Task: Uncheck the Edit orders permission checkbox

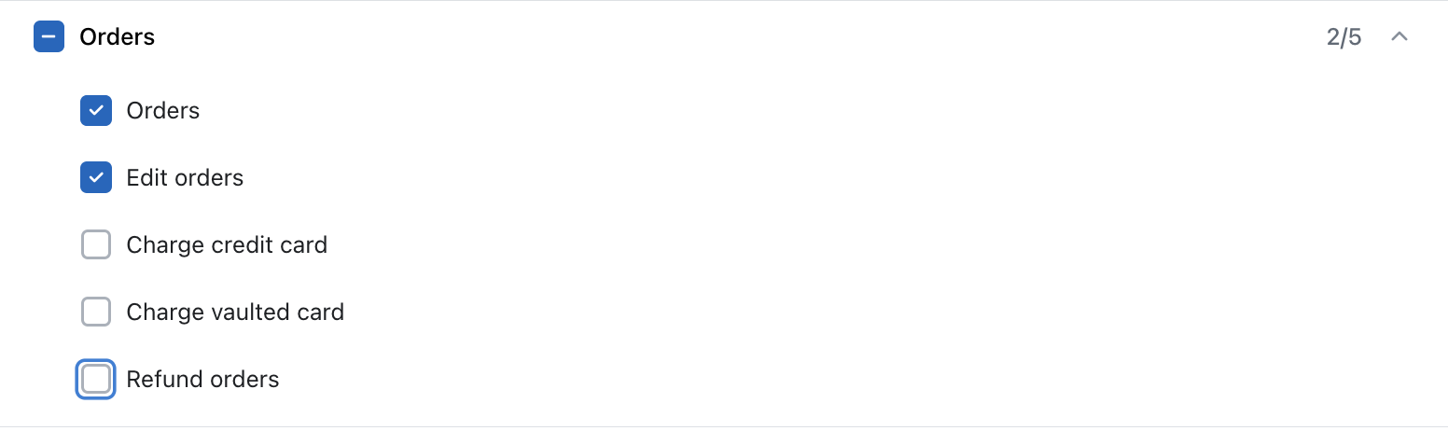Action: tap(96, 178)
